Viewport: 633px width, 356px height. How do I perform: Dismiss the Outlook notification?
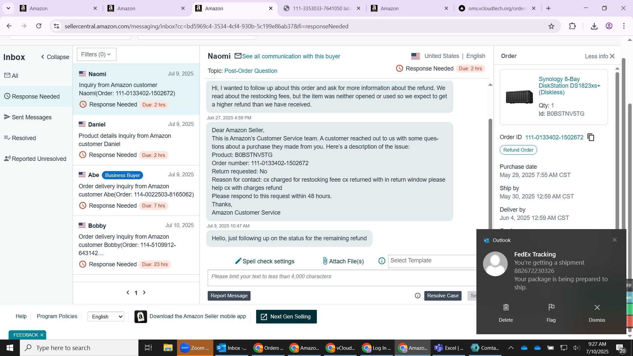click(597, 313)
